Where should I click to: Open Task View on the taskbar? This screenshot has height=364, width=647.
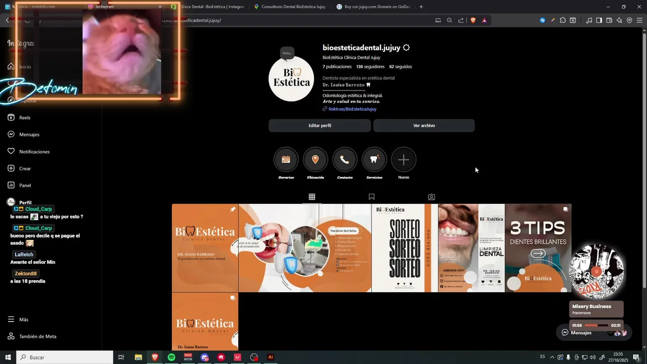click(x=121, y=357)
